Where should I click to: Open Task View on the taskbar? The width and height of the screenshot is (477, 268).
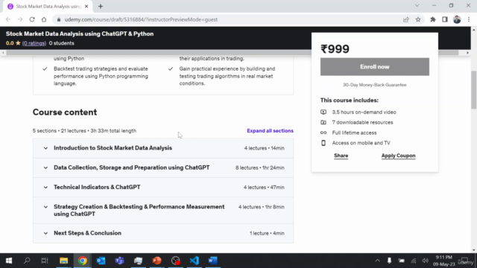(45, 261)
